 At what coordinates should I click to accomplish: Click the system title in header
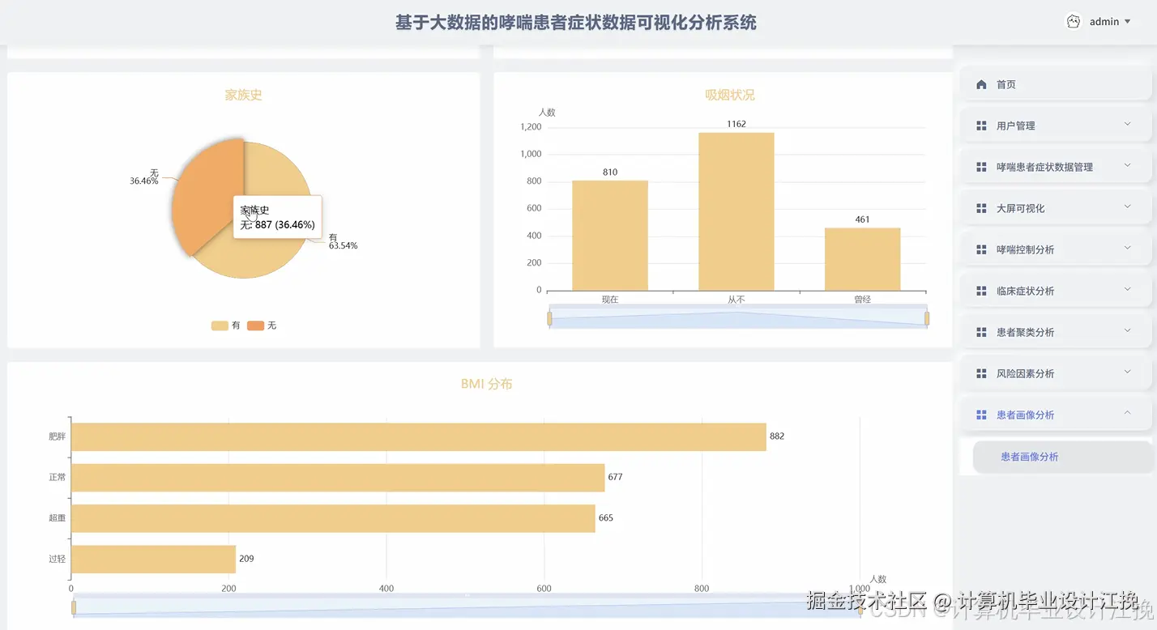point(576,22)
